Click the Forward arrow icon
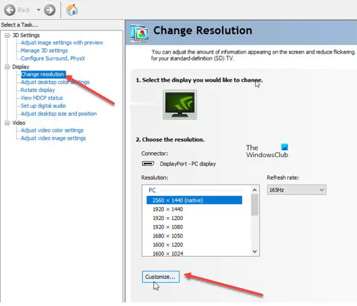Viewport: 357px width, 306px height. coord(49,10)
